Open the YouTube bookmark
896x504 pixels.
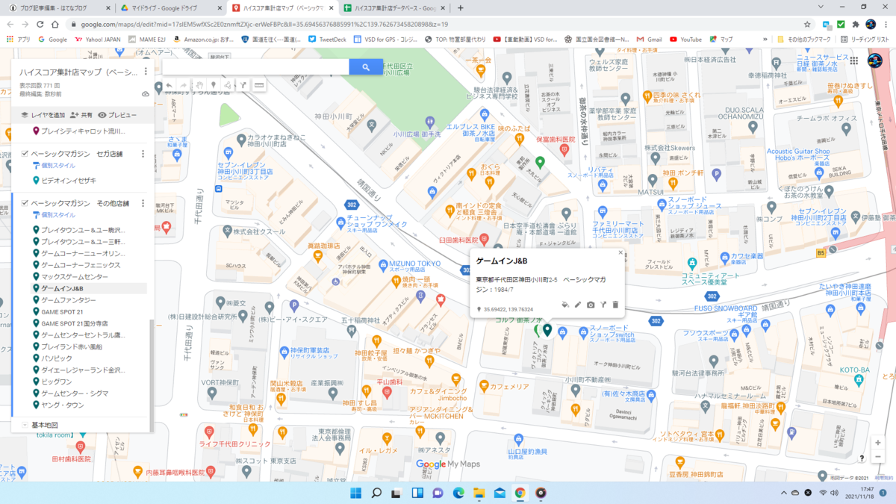(686, 40)
